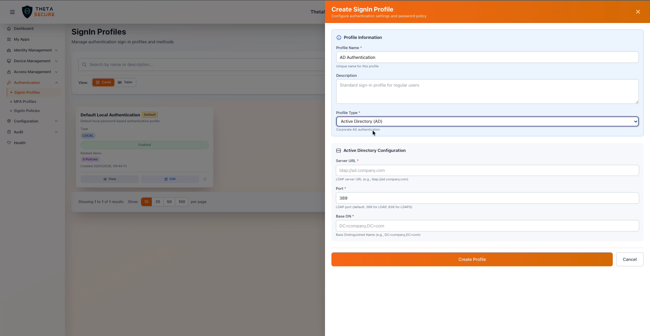Select 20 results per page
This screenshot has width=650, height=336.
pyautogui.click(x=157, y=202)
